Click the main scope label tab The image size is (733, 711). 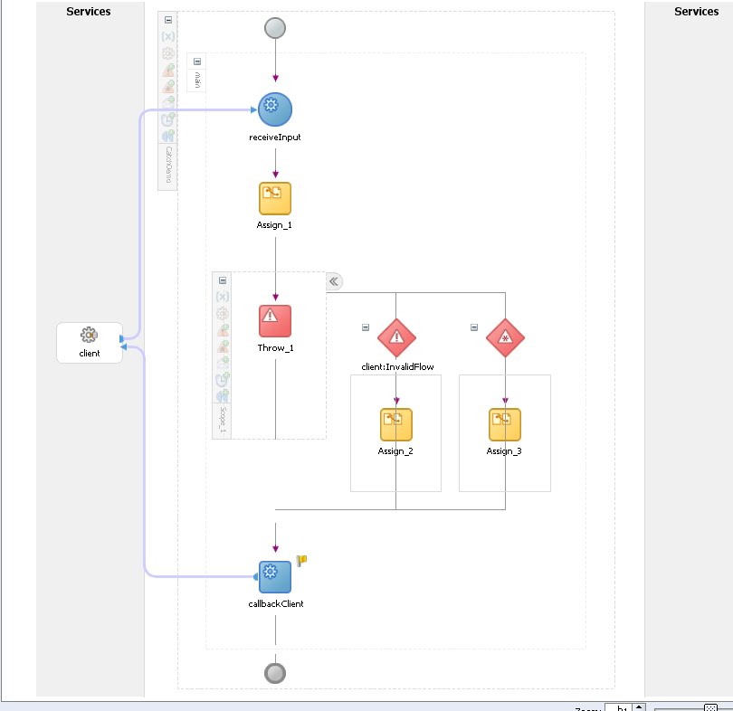(x=195, y=79)
